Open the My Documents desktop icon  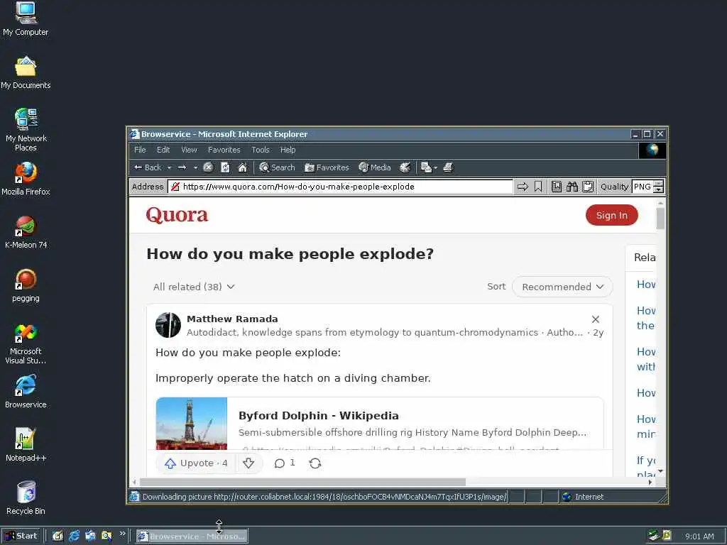[26, 73]
